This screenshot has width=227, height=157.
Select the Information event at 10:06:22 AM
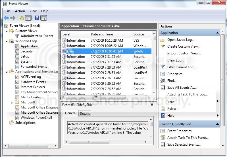pyautogui.click(x=107, y=46)
